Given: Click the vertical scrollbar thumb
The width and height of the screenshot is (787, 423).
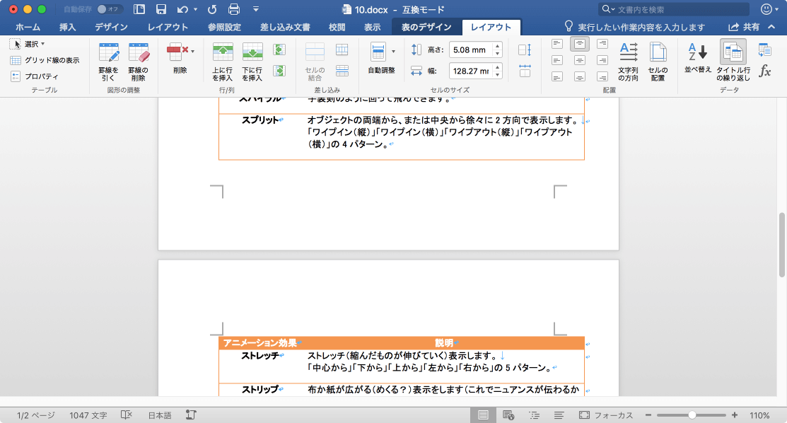Looking at the screenshot, I should coord(781,245).
